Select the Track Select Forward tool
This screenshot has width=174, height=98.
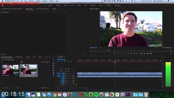pos(53,61)
